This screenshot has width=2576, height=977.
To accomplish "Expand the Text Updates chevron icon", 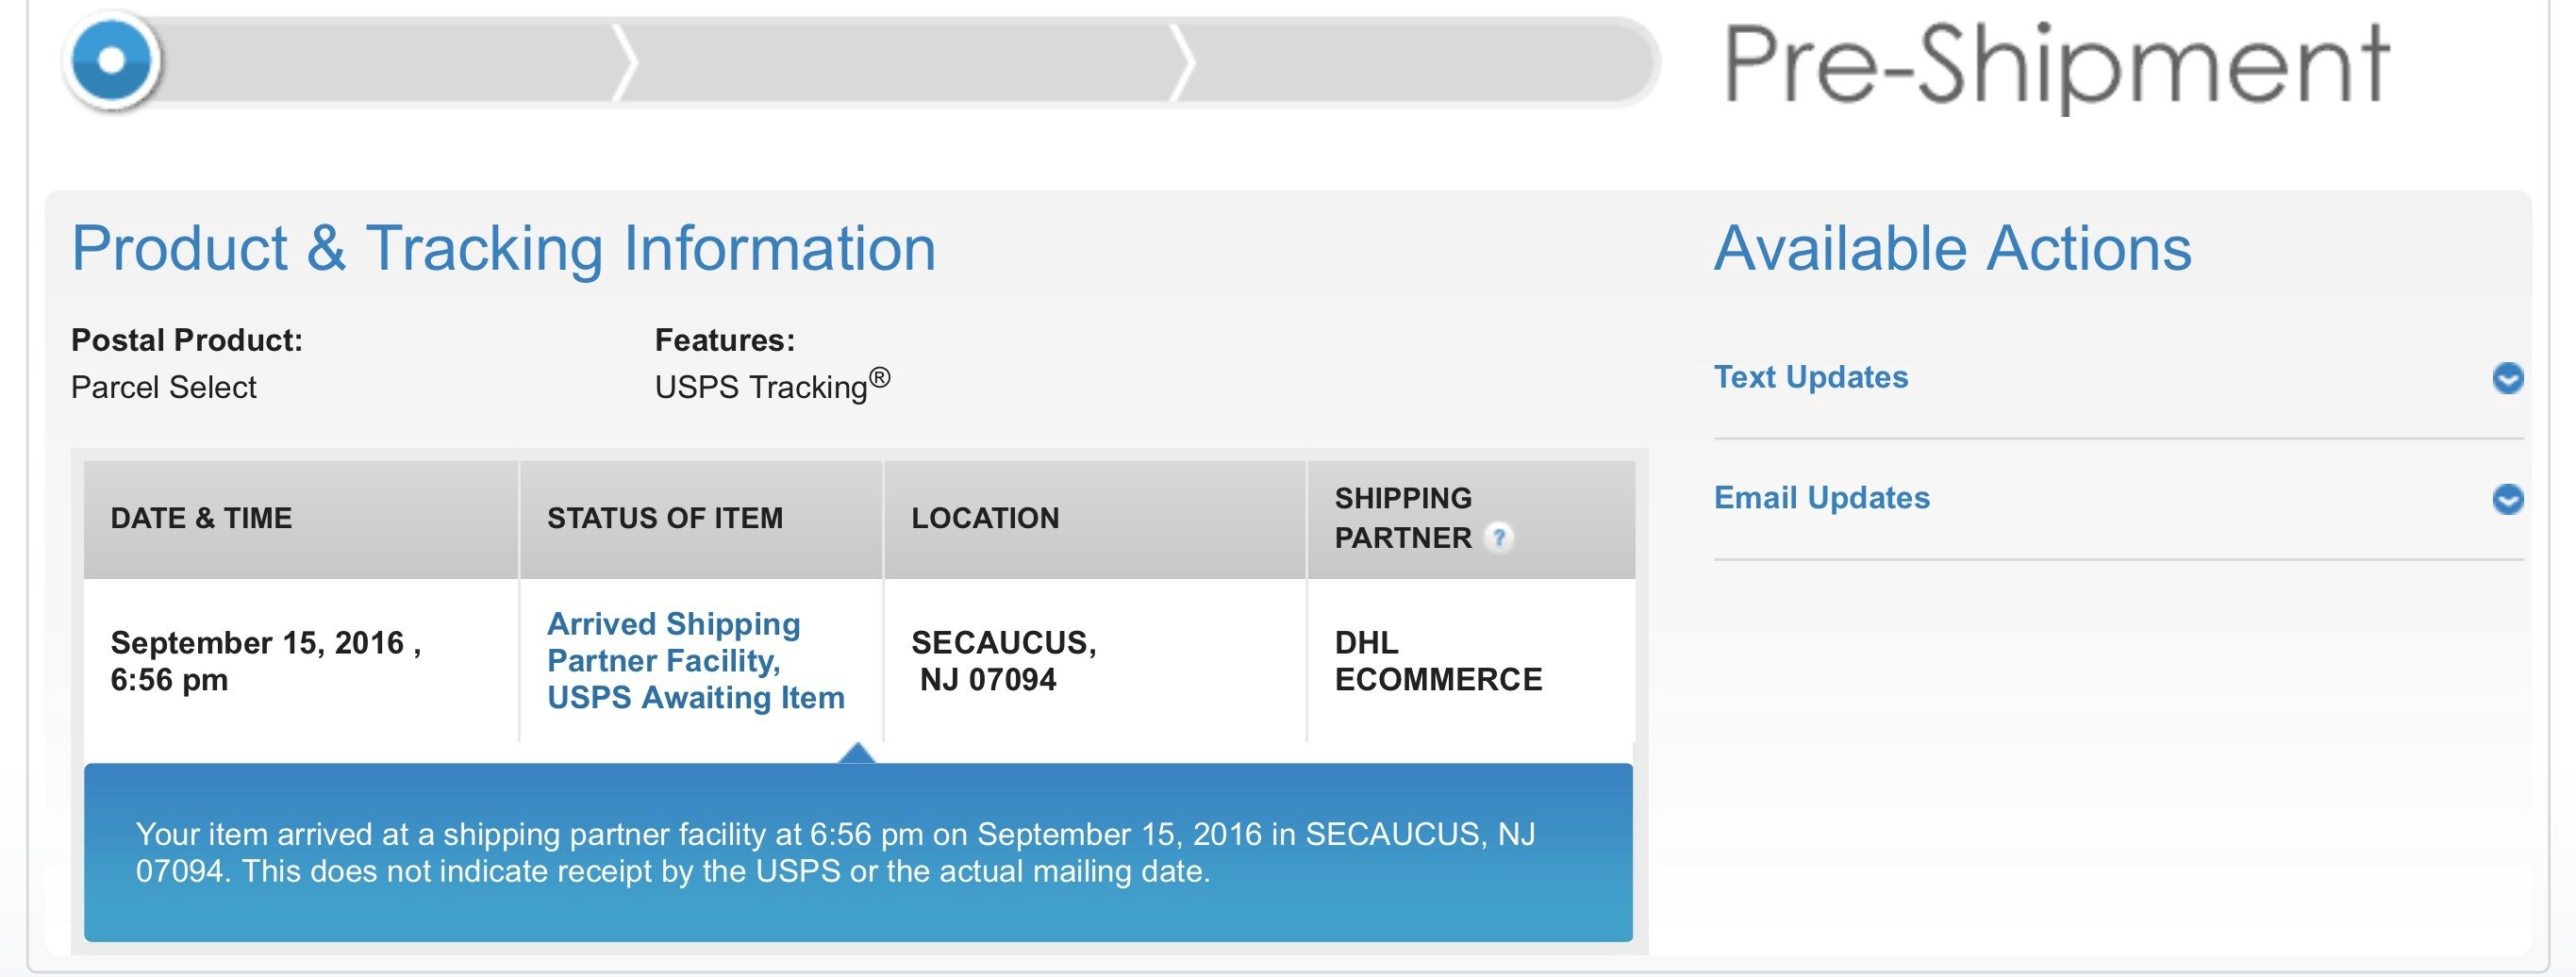I will click(x=2507, y=378).
